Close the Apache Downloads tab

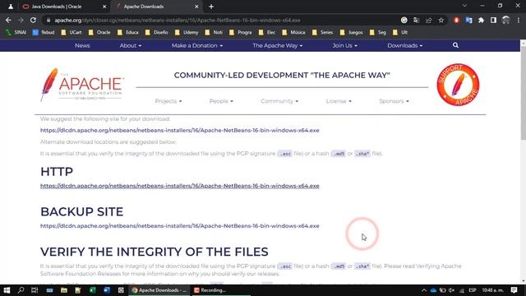196,7
